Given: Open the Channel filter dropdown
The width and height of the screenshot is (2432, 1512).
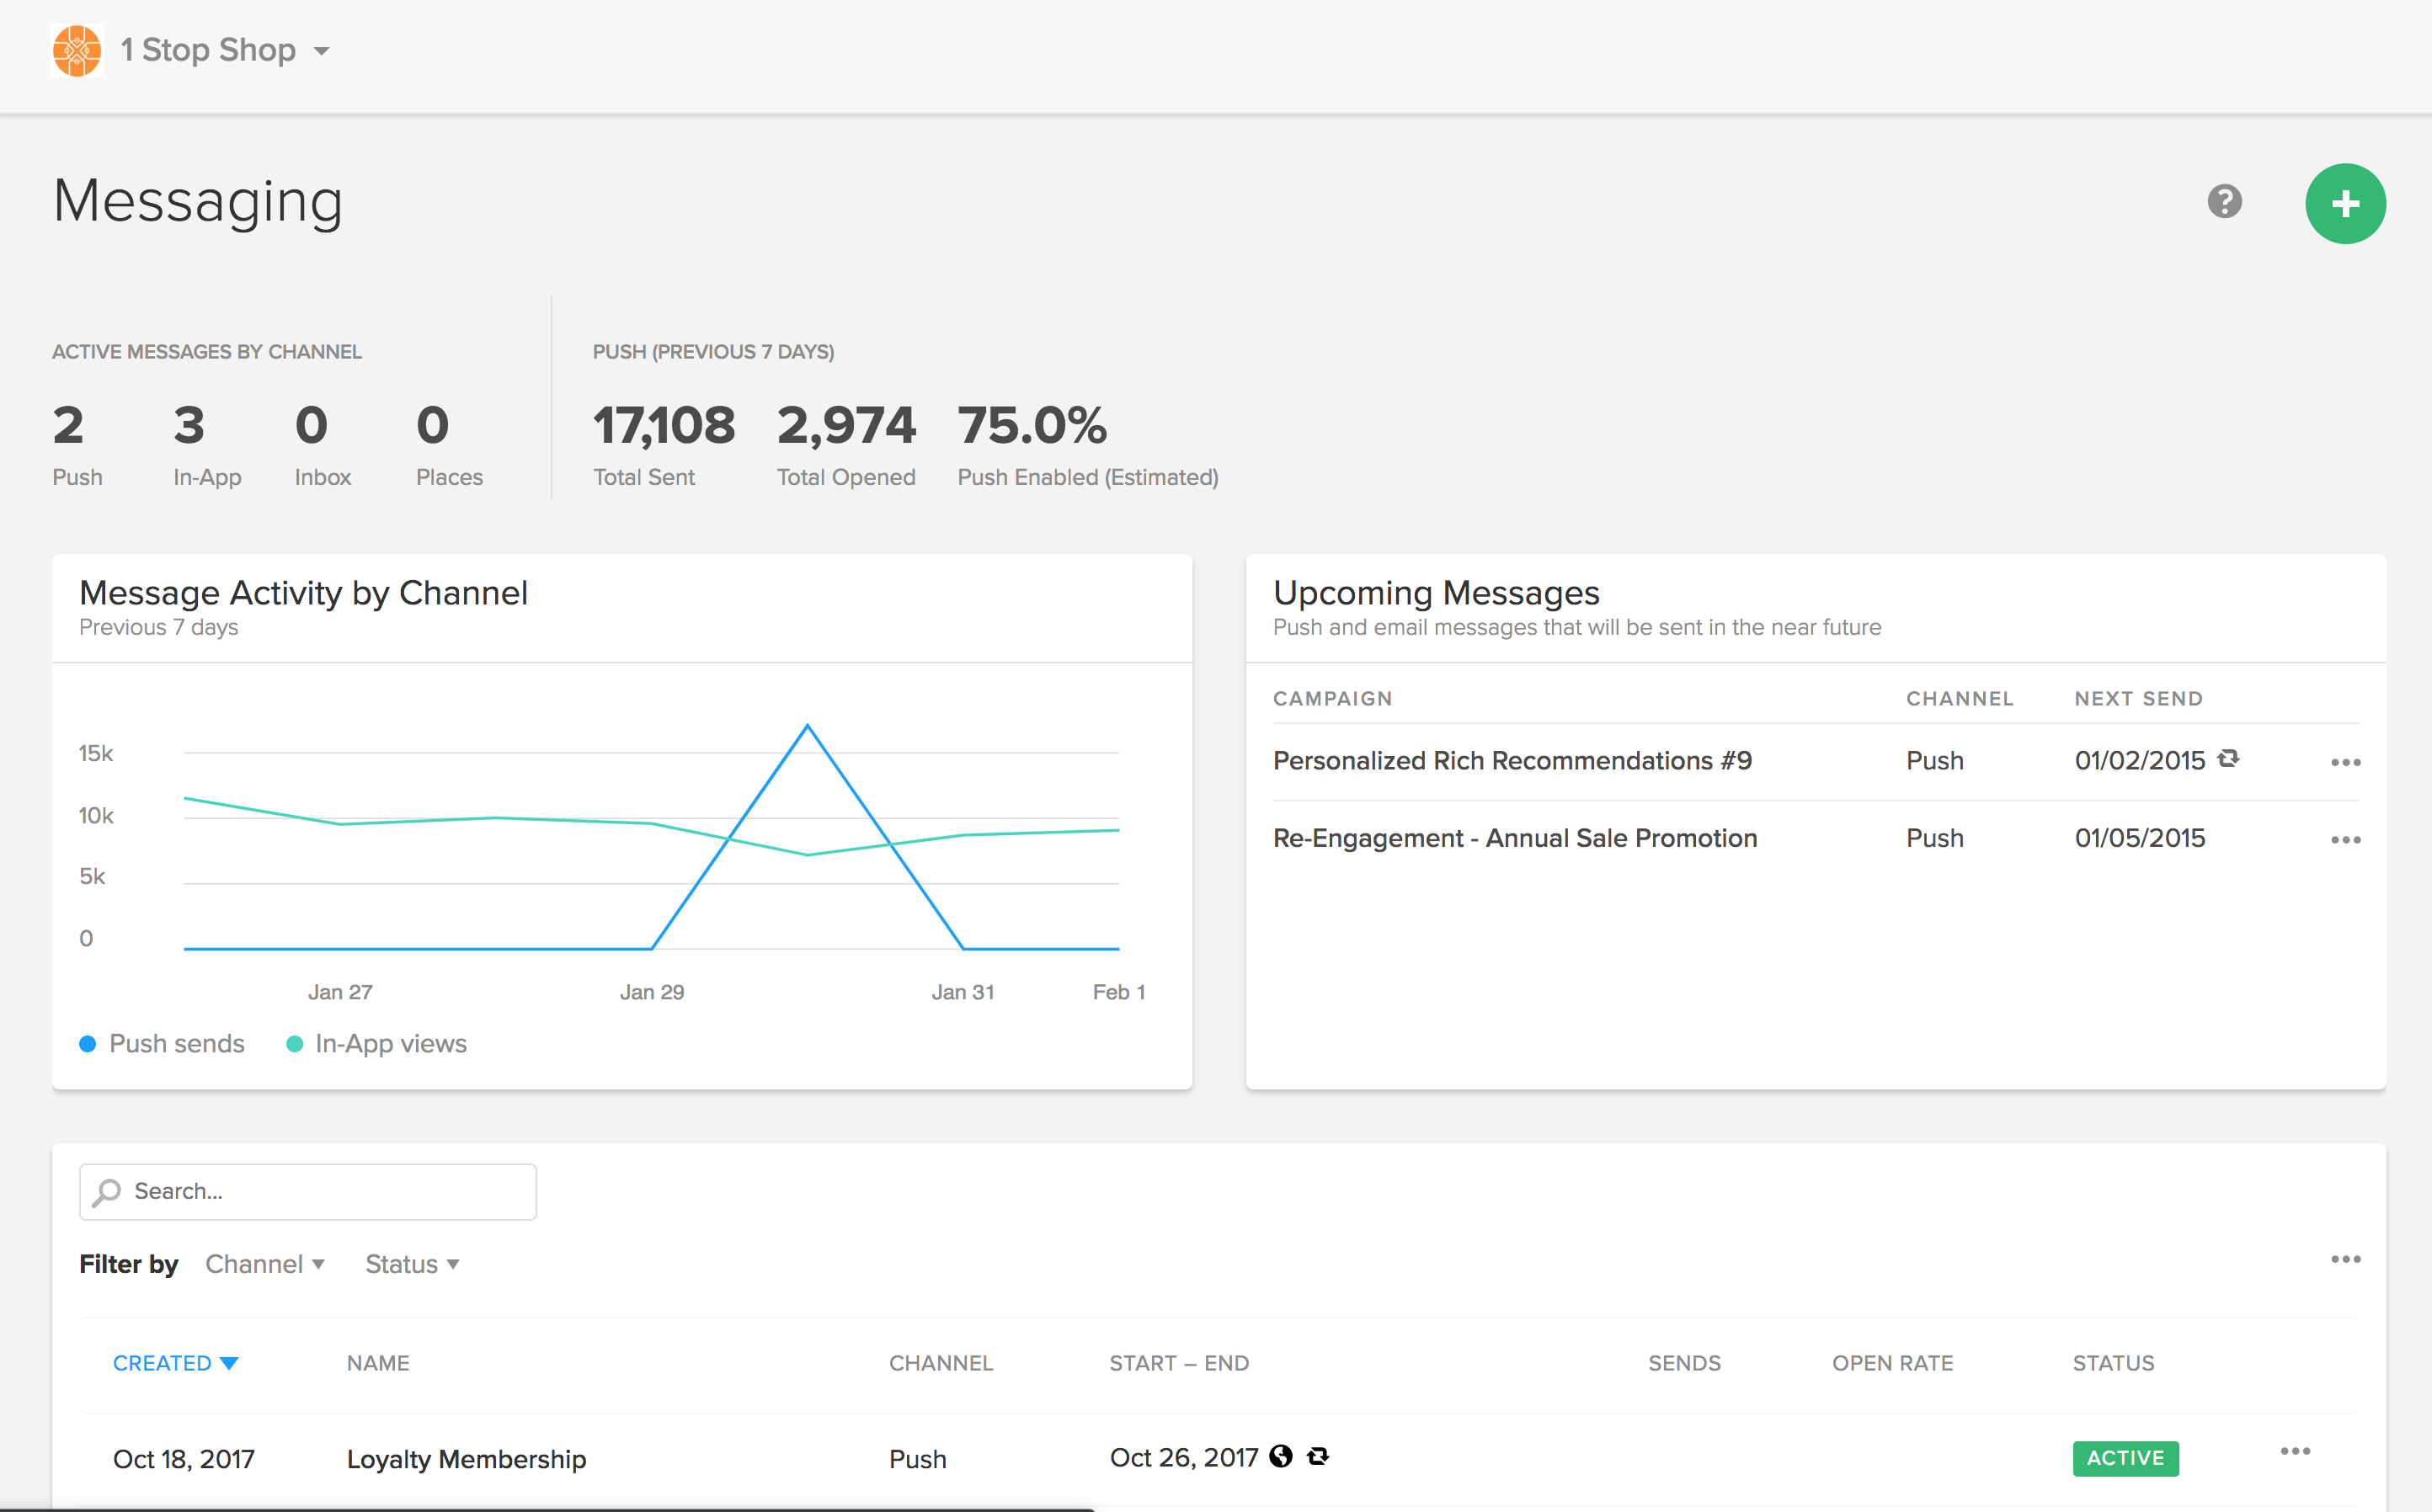Looking at the screenshot, I should [x=265, y=1264].
